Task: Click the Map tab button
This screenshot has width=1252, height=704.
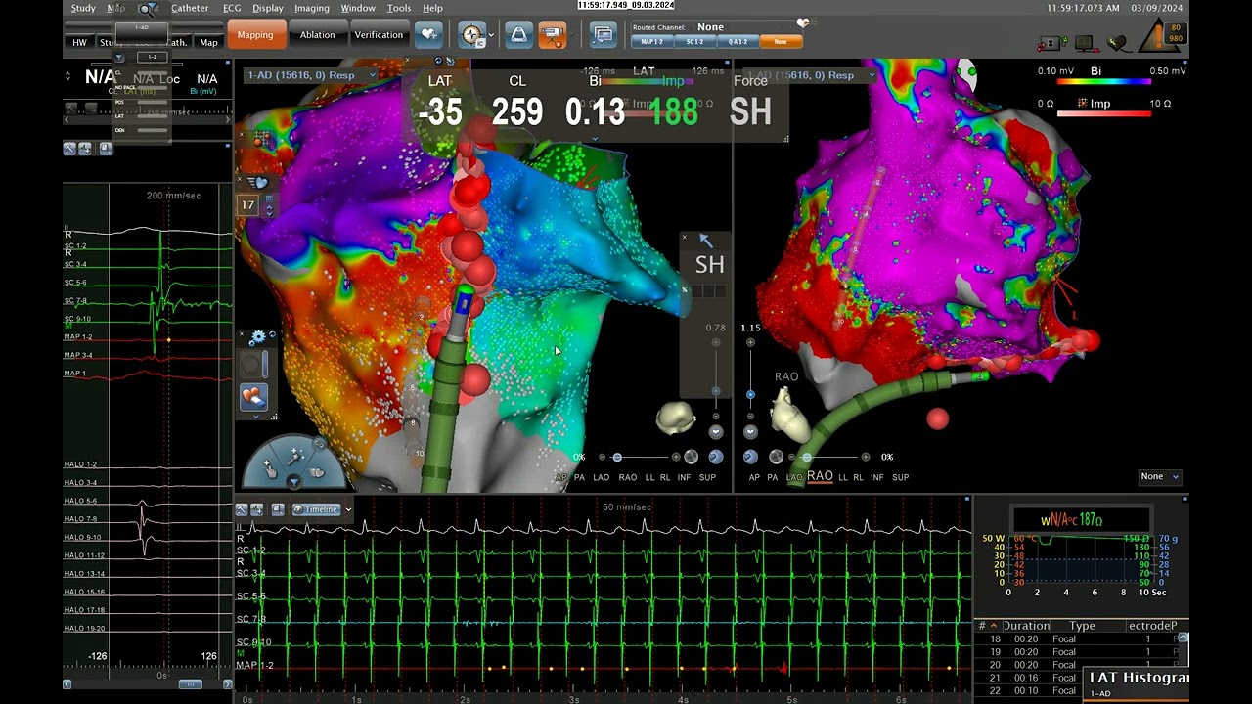Action: click(208, 43)
